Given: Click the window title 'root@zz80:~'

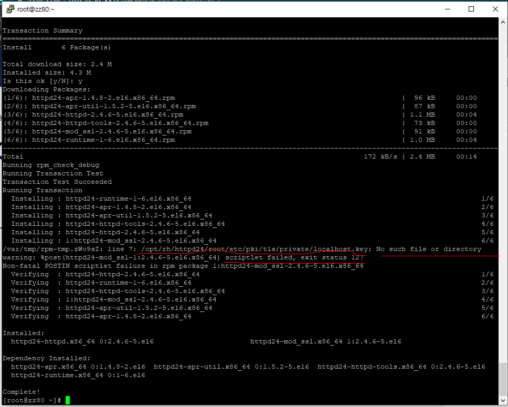Looking at the screenshot, I should [x=36, y=9].
